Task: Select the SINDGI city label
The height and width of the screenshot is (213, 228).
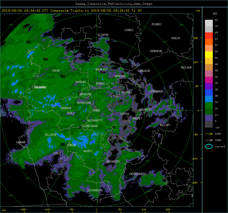Action: click(x=129, y=30)
